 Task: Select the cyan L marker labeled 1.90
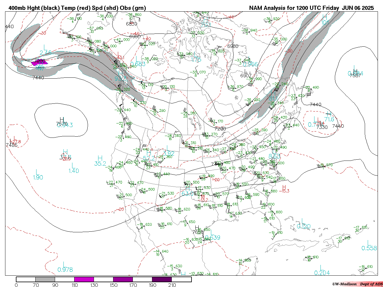click(37, 172)
